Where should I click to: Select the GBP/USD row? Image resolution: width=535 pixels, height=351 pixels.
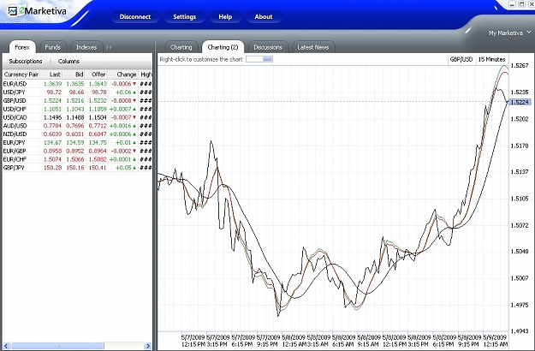(x=77, y=101)
